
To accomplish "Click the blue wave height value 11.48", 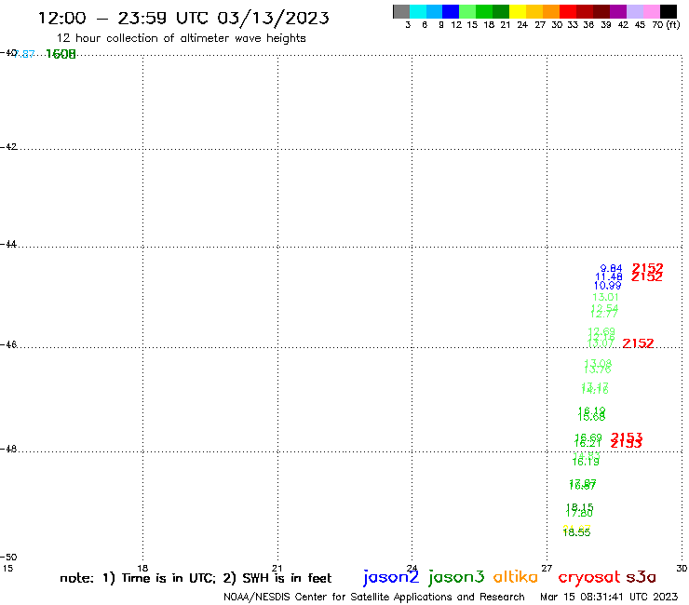I will (x=609, y=276).
